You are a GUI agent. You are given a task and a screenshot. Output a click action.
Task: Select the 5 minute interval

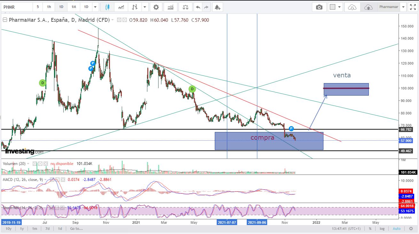click(38, 7)
